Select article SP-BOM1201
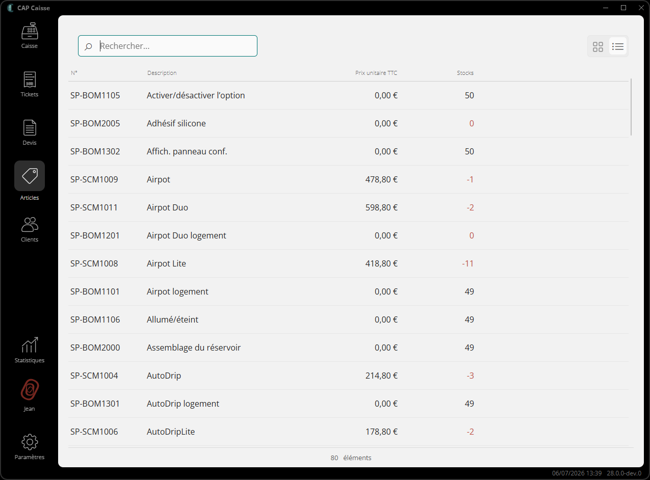The image size is (650, 480). coord(95,235)
